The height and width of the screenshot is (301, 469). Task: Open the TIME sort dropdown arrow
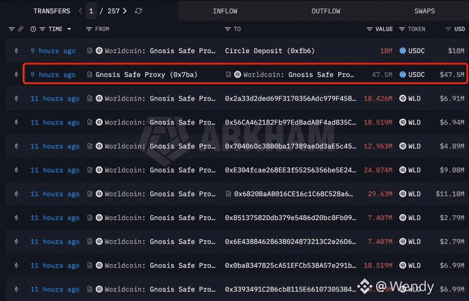tap(69, 29)
